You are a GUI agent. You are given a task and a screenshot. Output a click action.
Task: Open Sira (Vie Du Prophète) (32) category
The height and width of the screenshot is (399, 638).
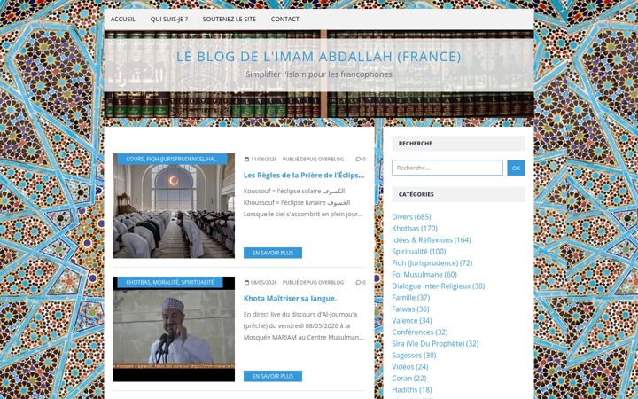tap(435, 344)
